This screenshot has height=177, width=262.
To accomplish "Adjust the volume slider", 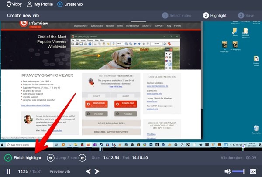I will coord(238,171).
